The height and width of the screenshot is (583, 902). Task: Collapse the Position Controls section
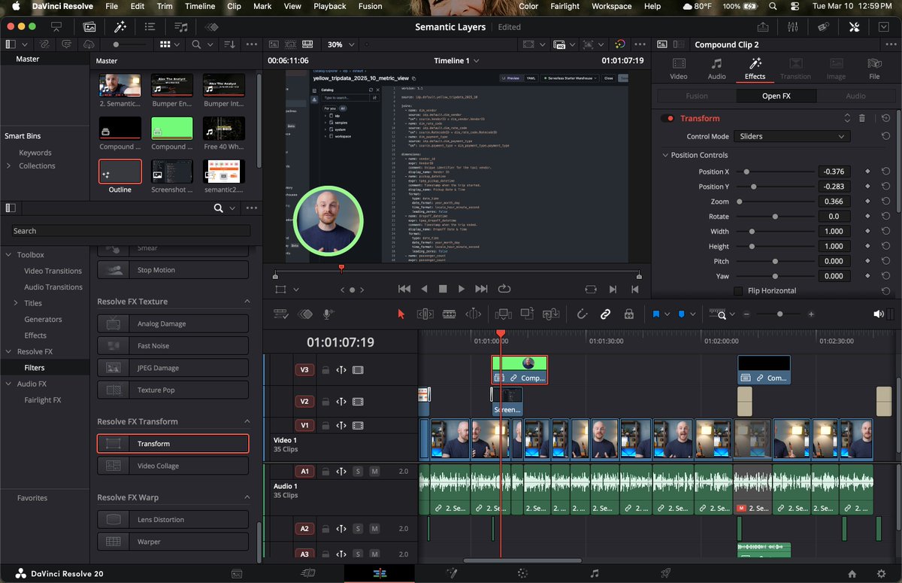[665, 155]
